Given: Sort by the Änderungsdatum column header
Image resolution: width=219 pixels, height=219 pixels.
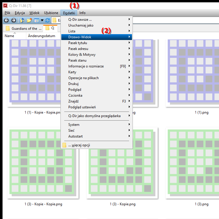Looking at the screenshot, I should click(41, 36).
